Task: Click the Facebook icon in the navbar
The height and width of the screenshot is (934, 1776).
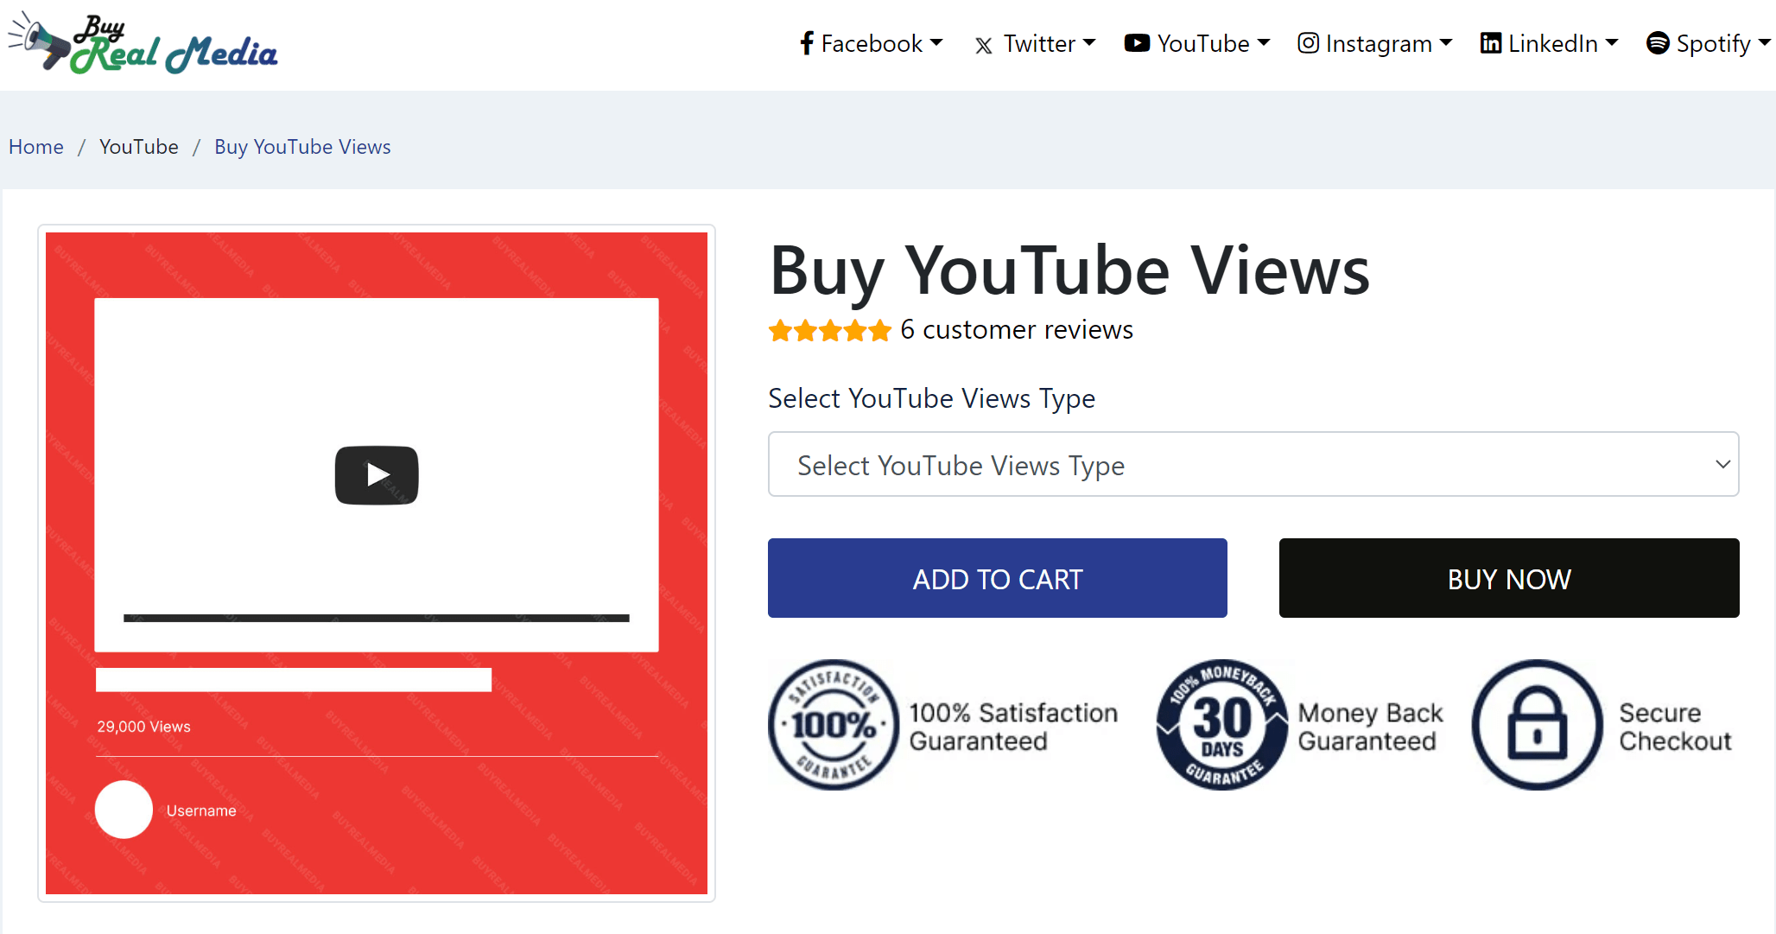Action: point(807,43)
